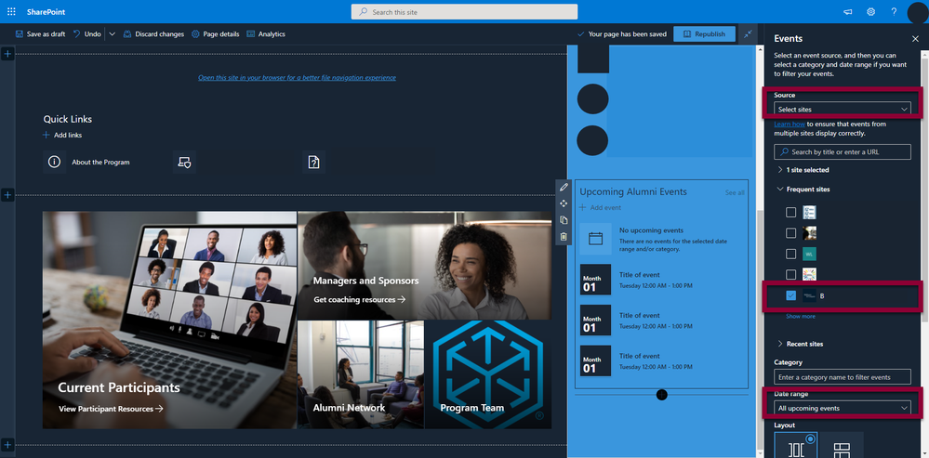Open Page details
This screenshot has height=458, width=929.
click(x=216, y=34)
